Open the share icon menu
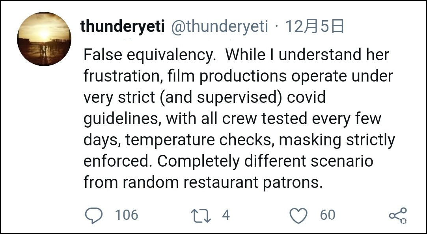The width and height of the screenshot is (427, 234). pos(397,215)
